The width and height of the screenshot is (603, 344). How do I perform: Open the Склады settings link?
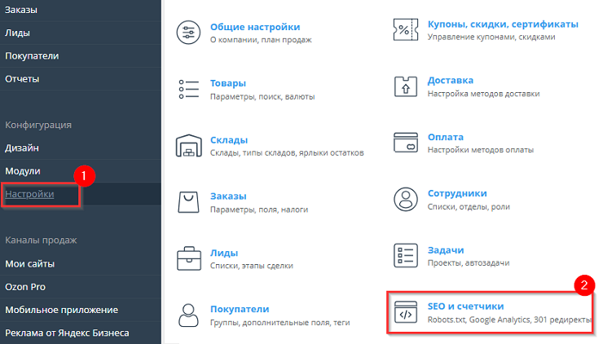point(229,140)
